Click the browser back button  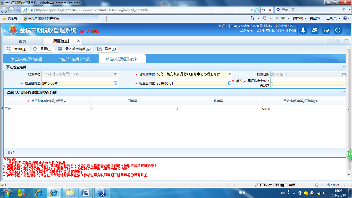pyautogui.click(x=4, y=10)
